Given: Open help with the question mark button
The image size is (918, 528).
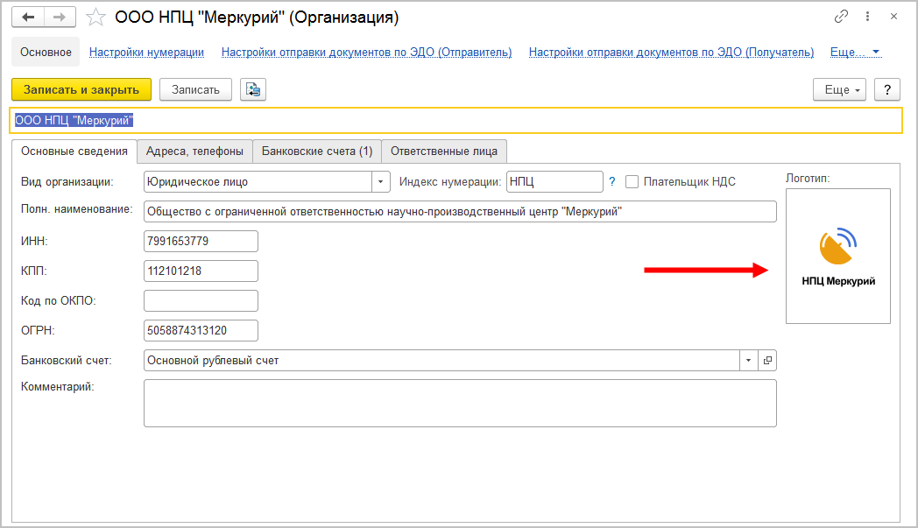Looking at the screenshot, I should [887, 89].
